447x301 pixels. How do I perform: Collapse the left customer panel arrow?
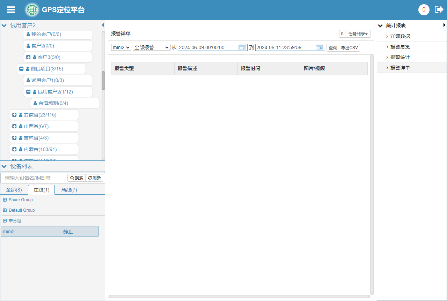tap(103, 25)
